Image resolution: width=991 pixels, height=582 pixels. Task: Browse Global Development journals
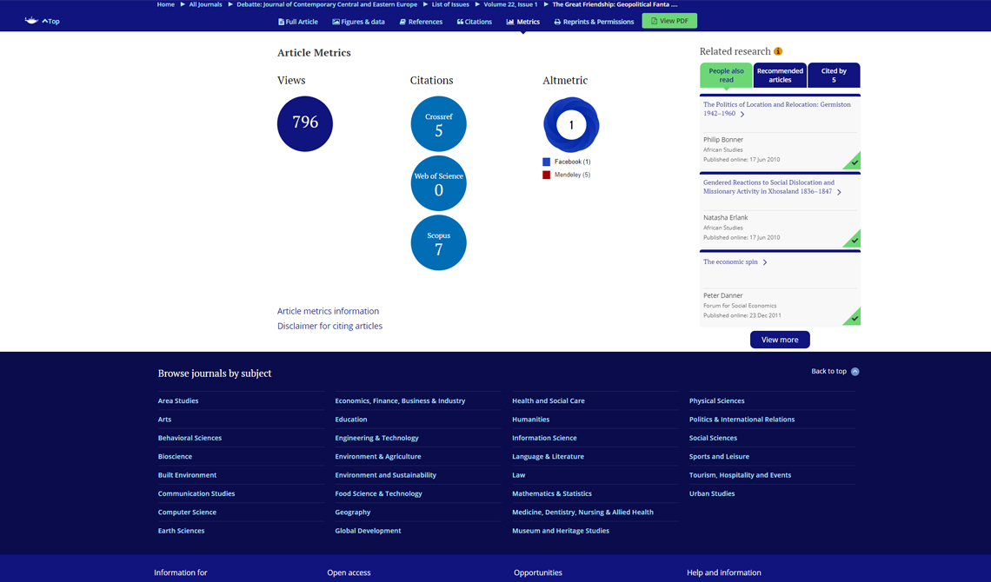tap(368, 531)
